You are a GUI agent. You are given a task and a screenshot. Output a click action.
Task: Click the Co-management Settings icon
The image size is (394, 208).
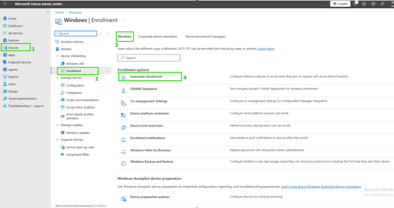pos(123,102)
